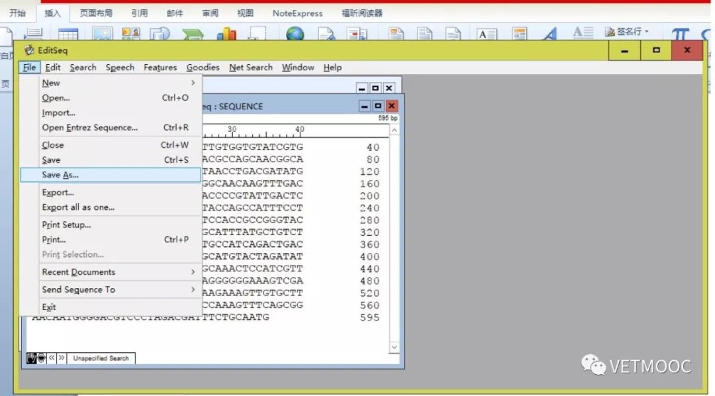This screenshot has width=715, height=396.
Task: Click sequence window scroll up arrow
Action: click(395, 130)
